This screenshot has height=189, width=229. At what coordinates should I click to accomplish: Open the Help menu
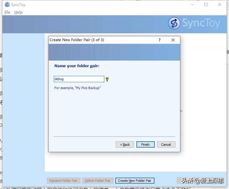(x=18, y=12)
